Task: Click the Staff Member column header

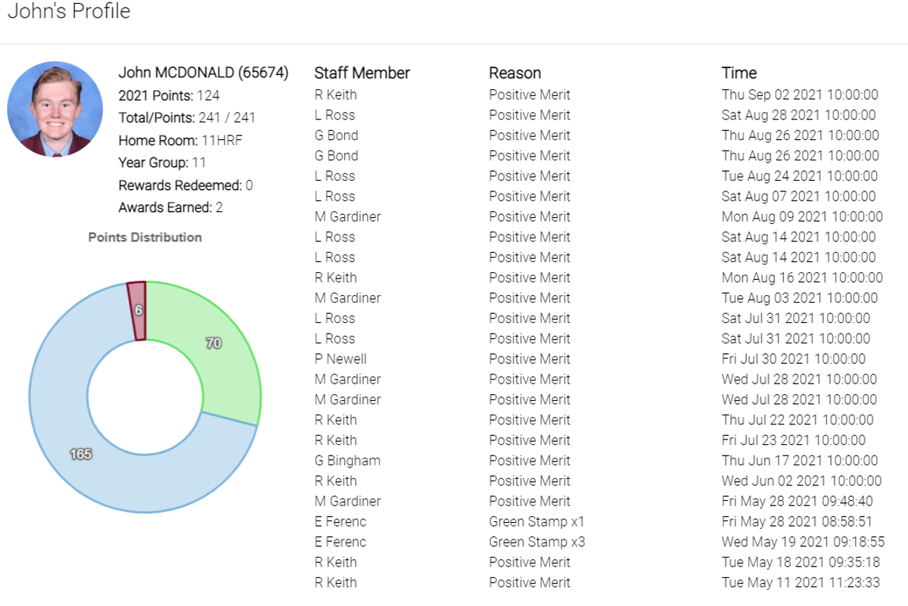Action: point(362,73)
